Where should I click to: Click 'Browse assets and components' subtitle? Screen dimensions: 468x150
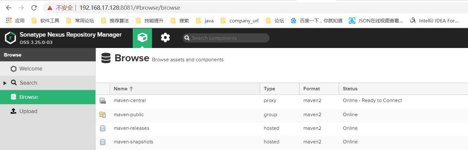click(x=188, y=60)
